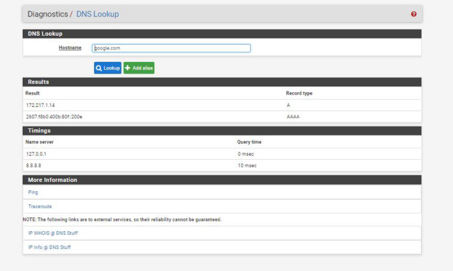
Task: Click the Lookup button
Action: pos(107,68)
